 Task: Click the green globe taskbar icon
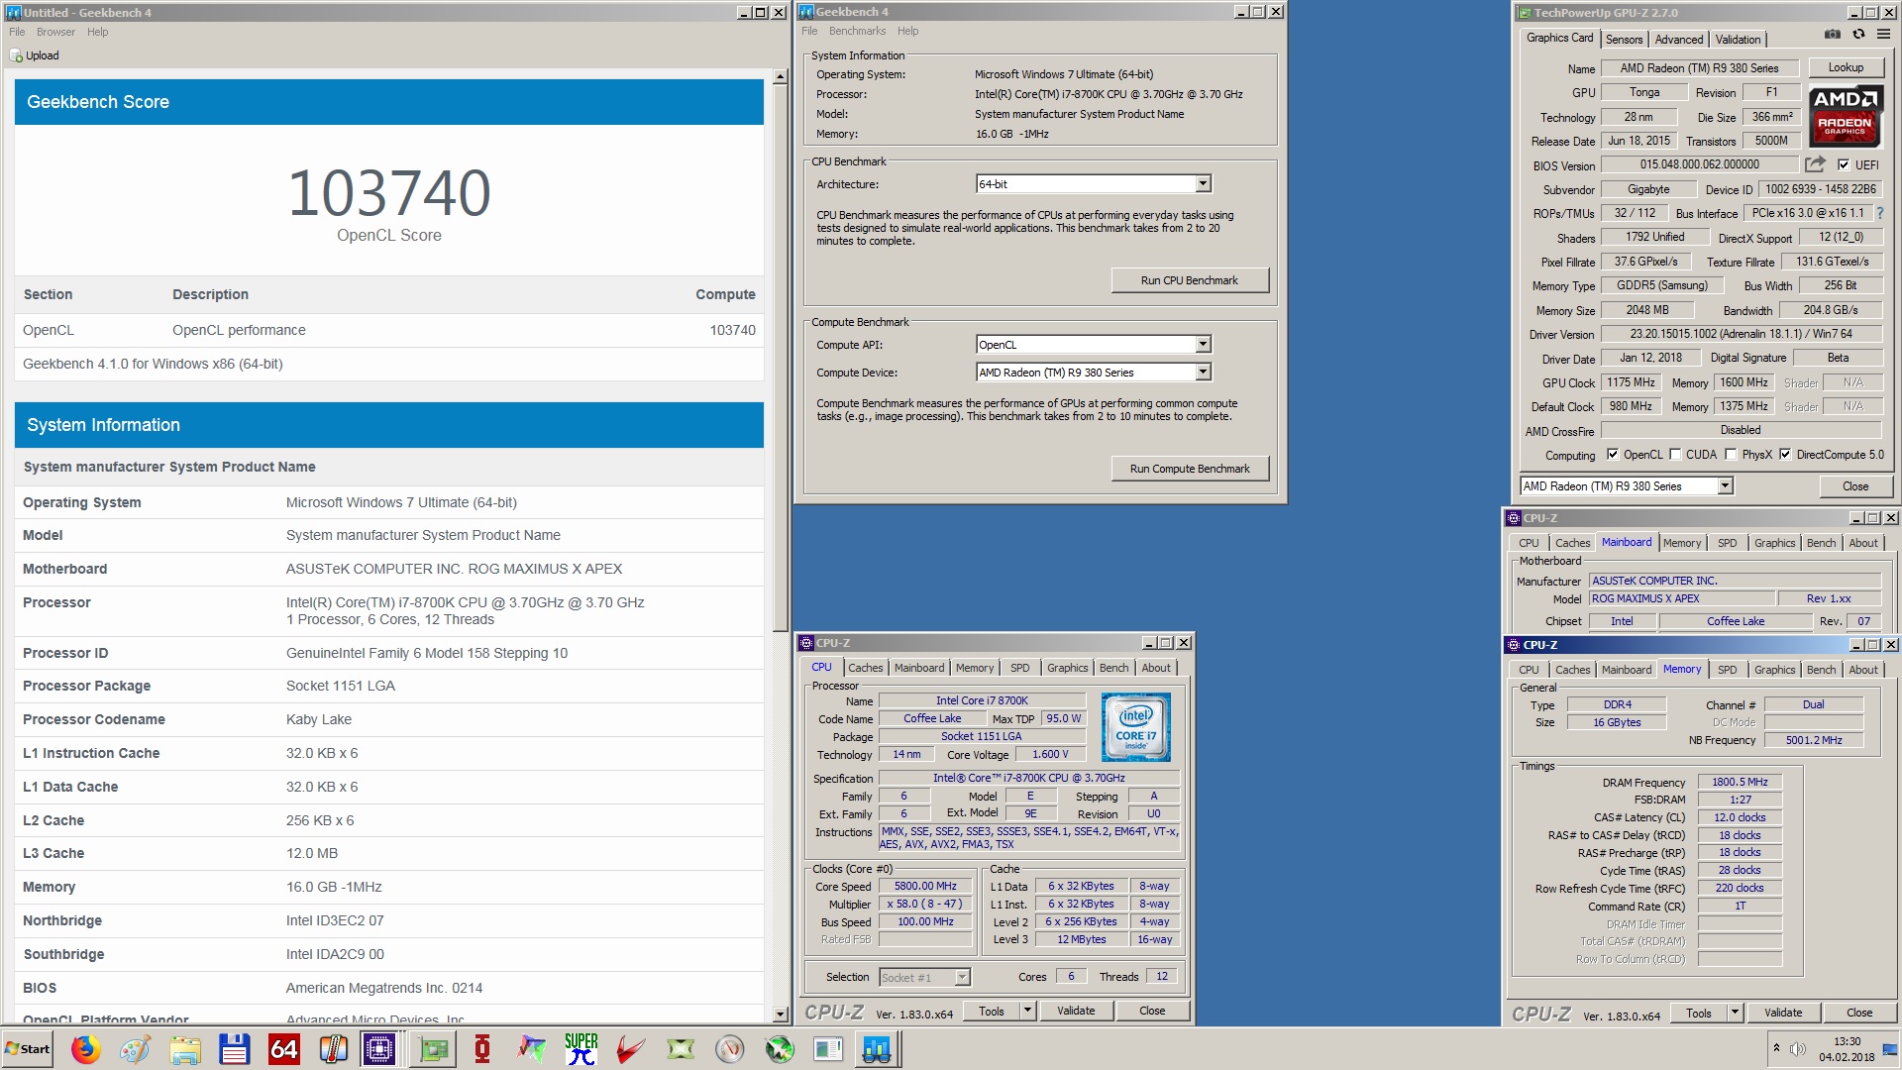pos(780,1048)
